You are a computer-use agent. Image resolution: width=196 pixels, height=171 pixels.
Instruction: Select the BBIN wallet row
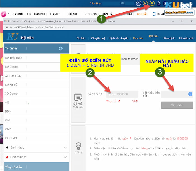click(36, 111)
